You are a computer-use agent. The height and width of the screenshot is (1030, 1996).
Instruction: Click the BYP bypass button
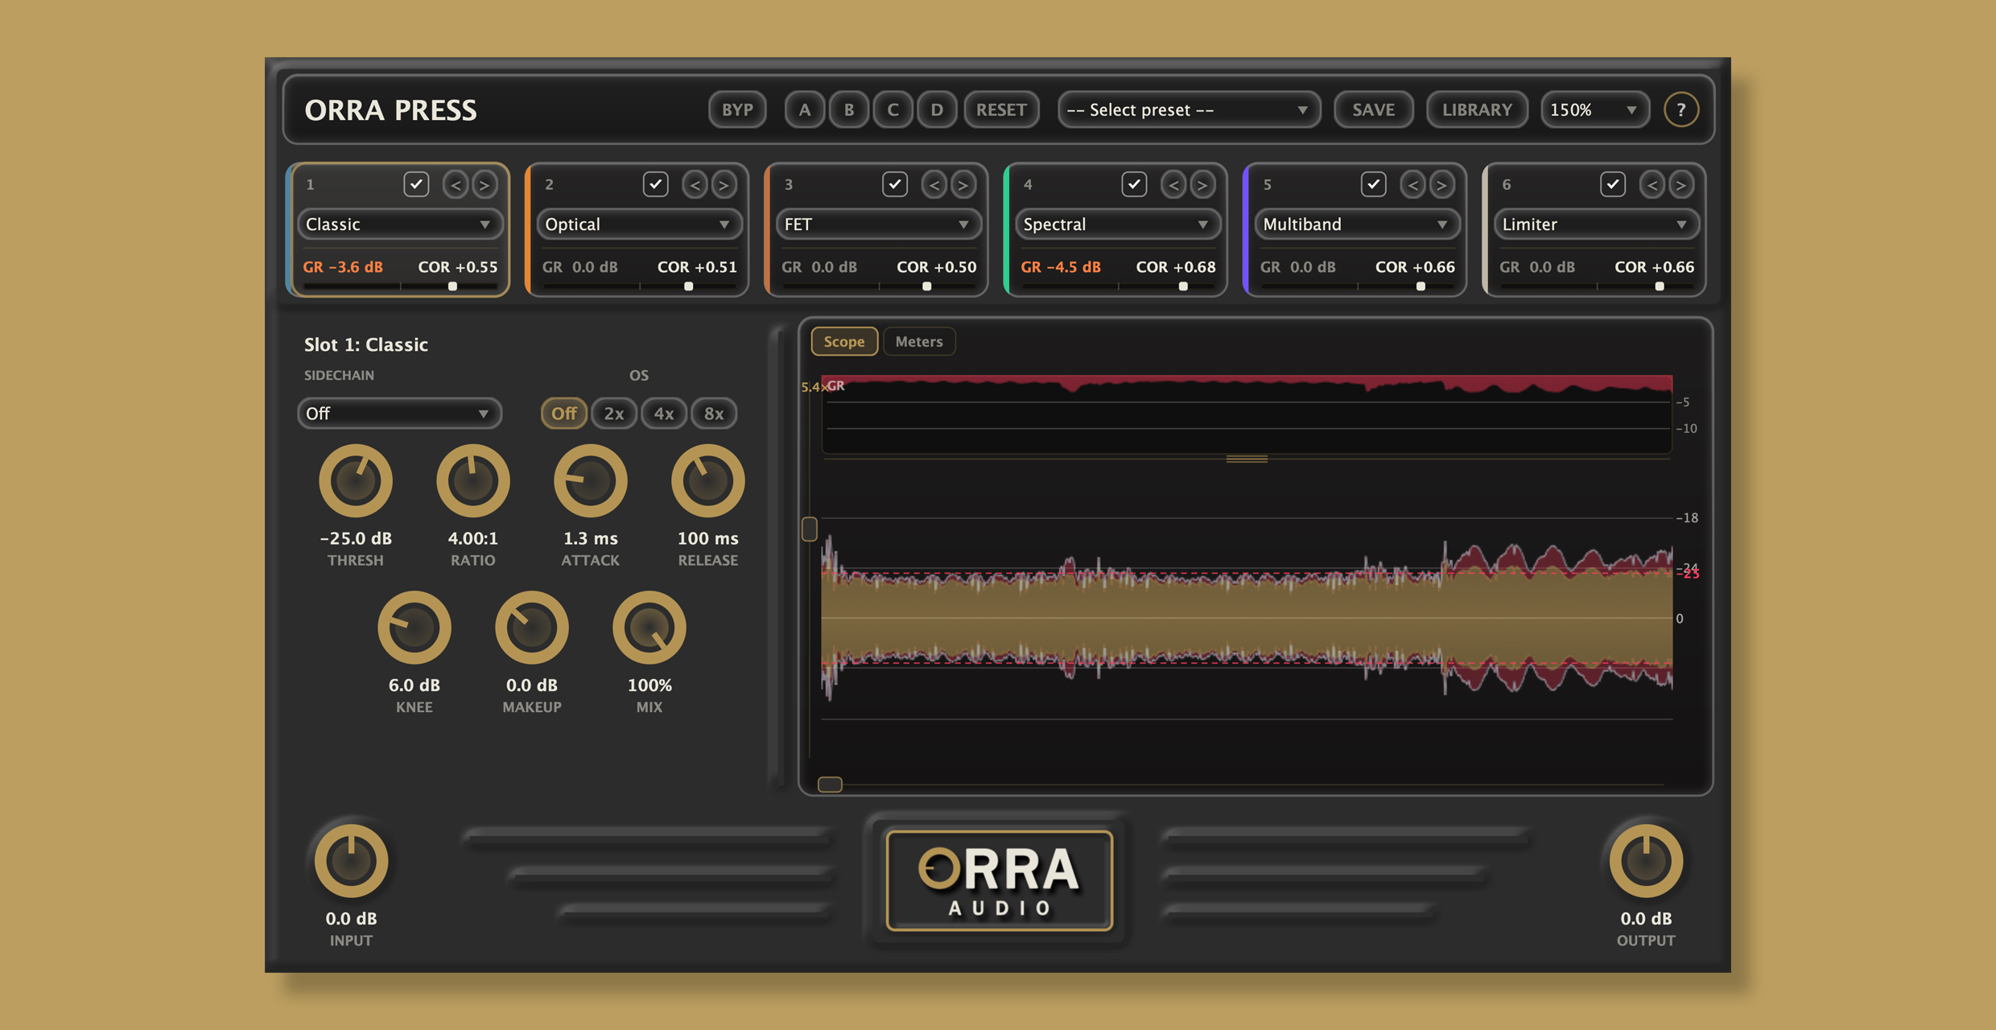coord(737,109)
